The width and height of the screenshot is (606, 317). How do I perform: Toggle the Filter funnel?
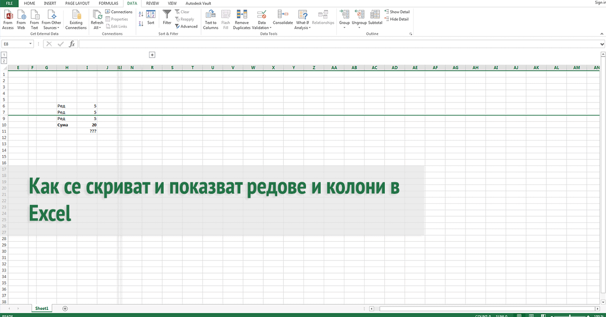(x=167, y=17)
